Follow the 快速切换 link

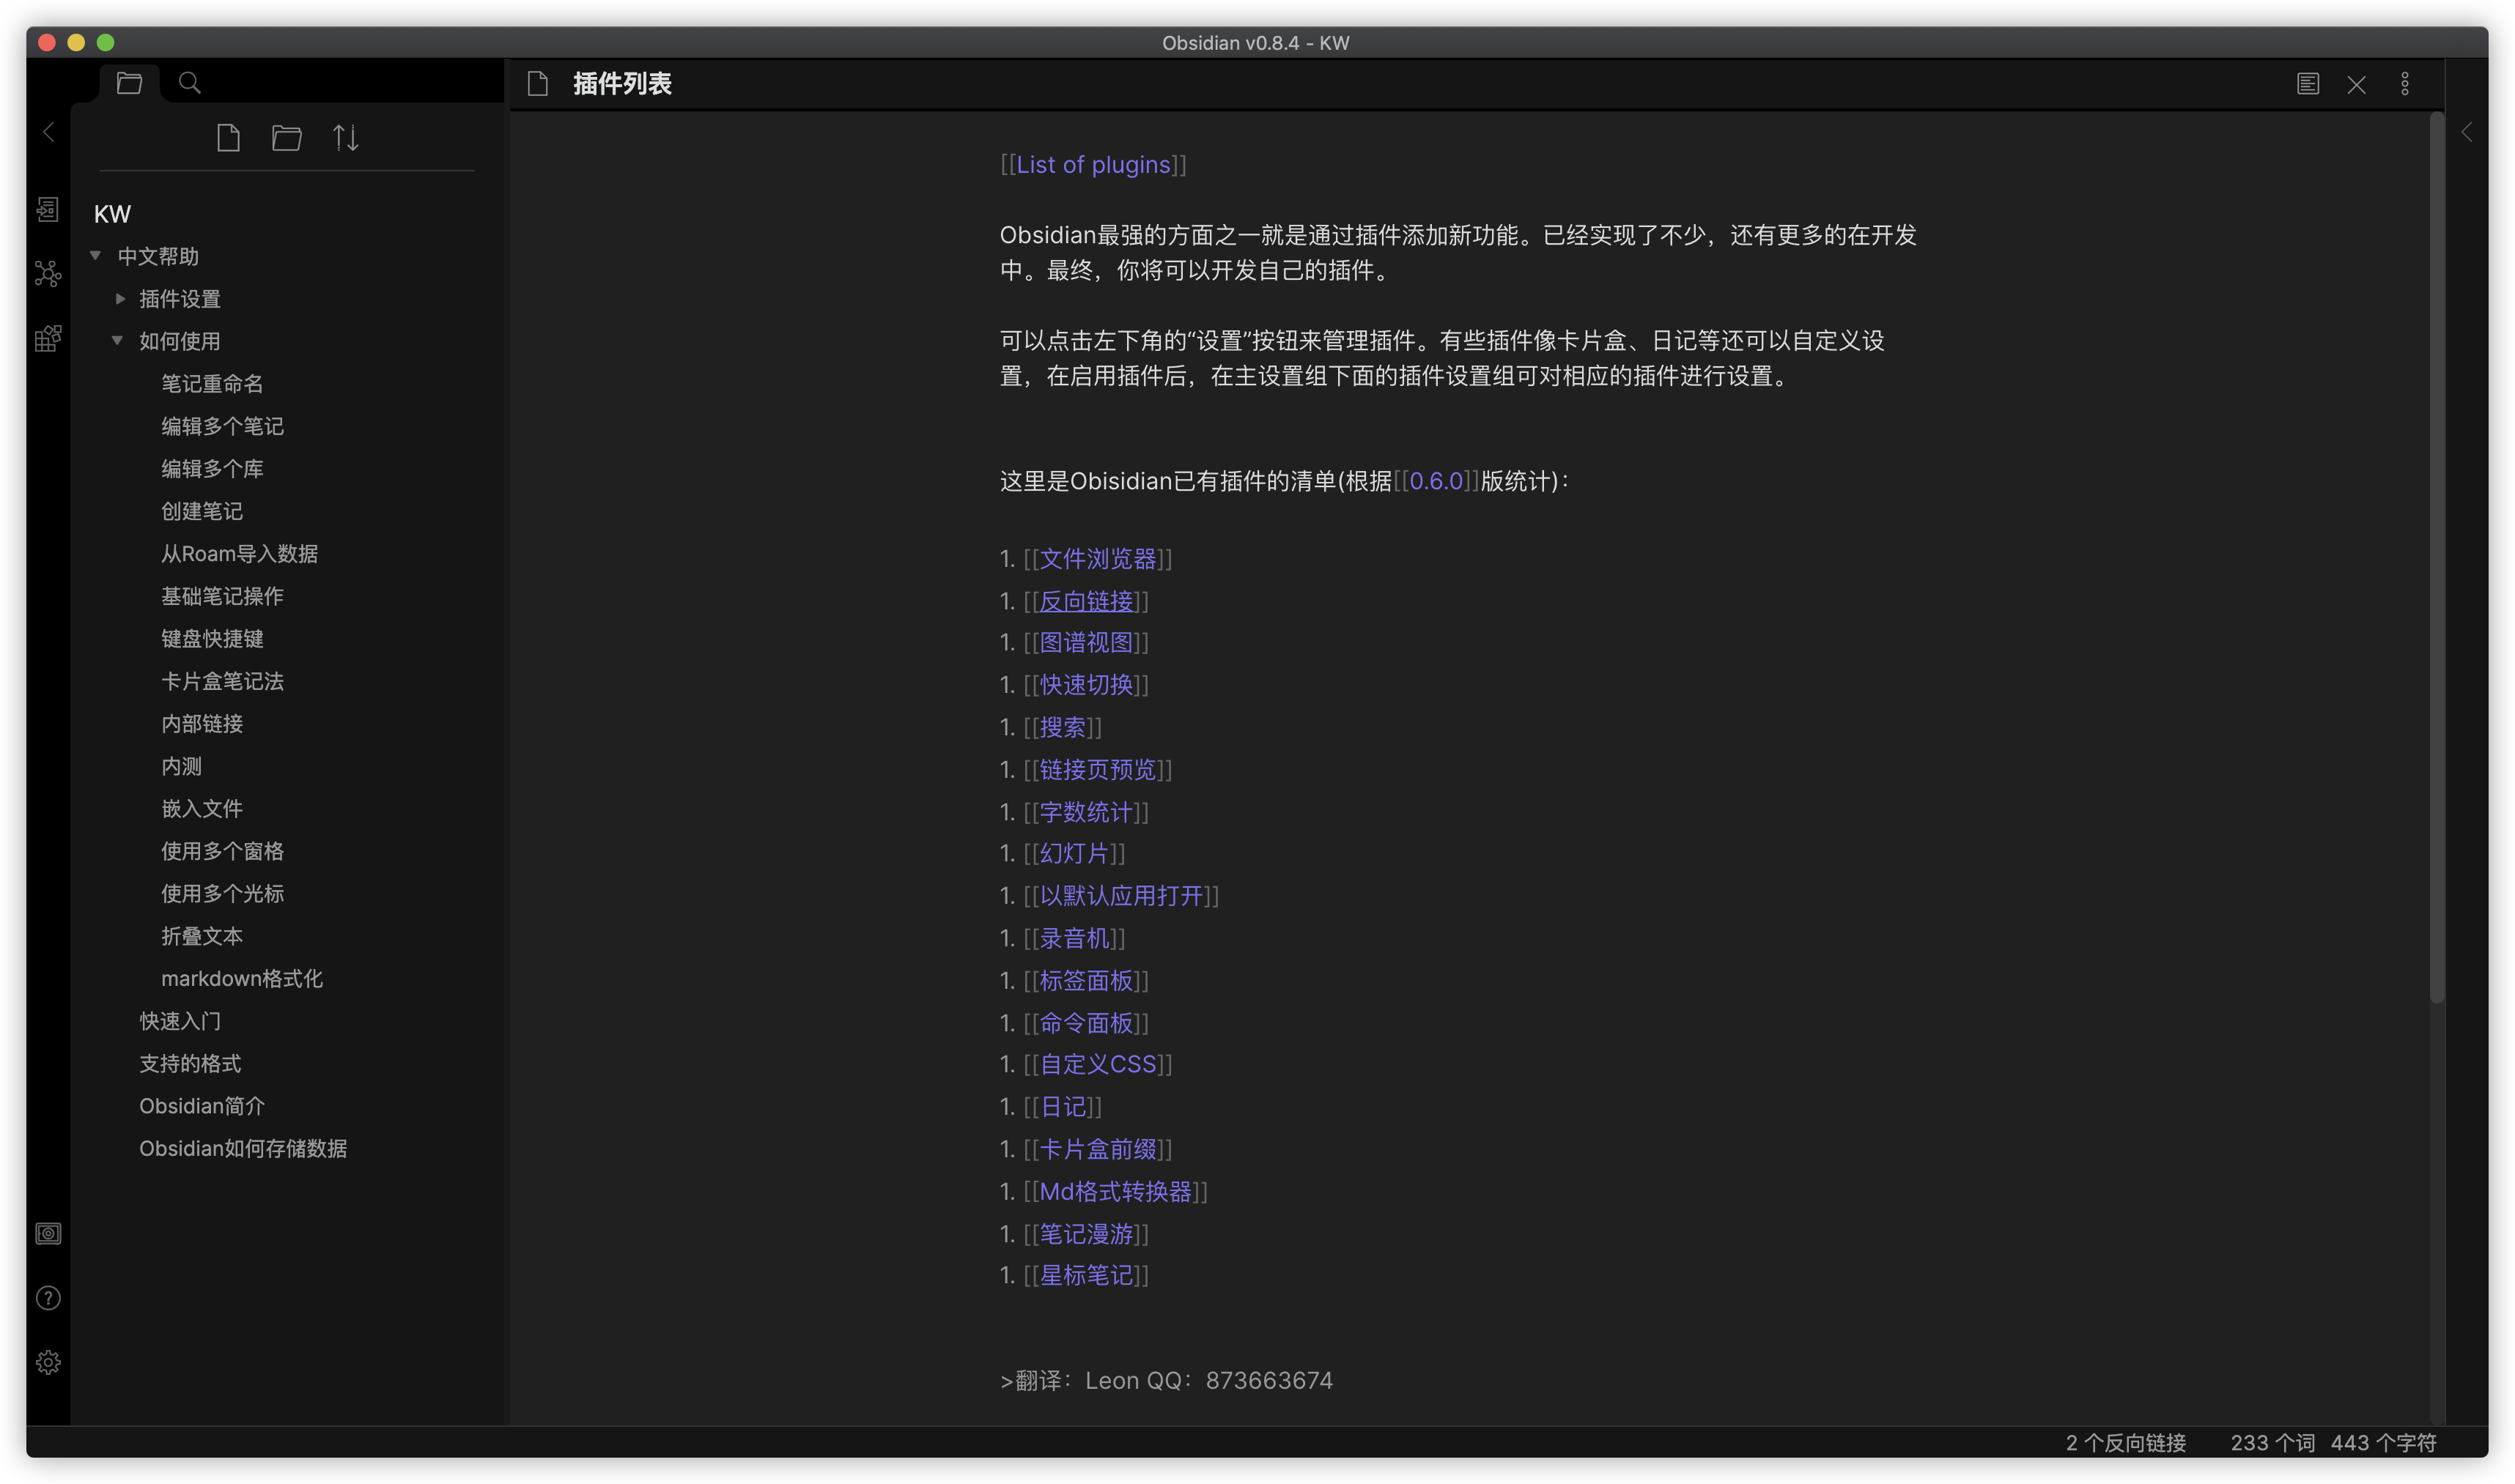(1085, 685)
